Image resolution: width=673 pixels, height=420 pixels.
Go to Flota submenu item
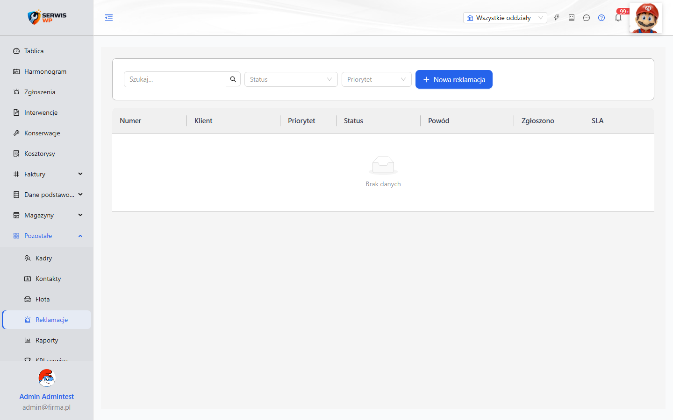pyautogui.click(x=47, y=299)
